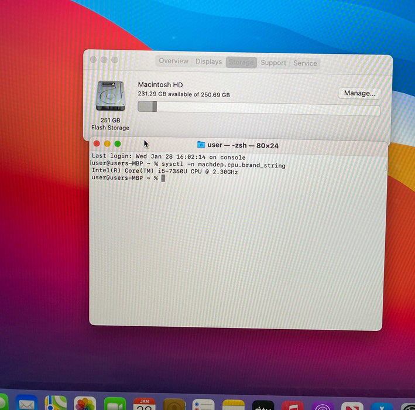Viewport: 415px width, 410px height.
Task: Click the sysctl command line in Terminal
Action: 188,165
